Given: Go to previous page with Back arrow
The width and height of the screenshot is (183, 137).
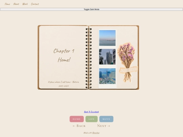Looking at the screenshot, I should click(79, 126).
